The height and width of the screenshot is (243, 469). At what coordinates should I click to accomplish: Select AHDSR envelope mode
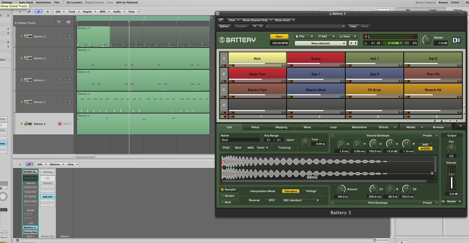point(425,149)
